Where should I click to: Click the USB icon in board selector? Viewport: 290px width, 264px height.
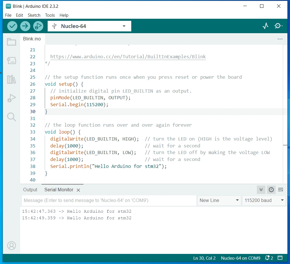point(54,26)
